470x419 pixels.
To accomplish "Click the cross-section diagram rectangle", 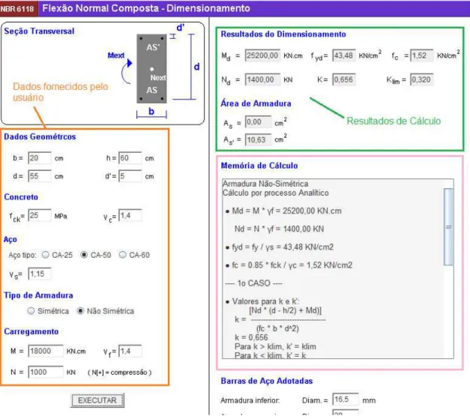I will click(x=151, y=69).
